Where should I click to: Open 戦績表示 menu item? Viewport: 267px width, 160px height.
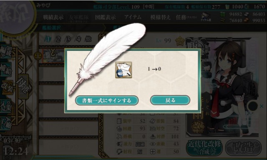click(53, 17)
